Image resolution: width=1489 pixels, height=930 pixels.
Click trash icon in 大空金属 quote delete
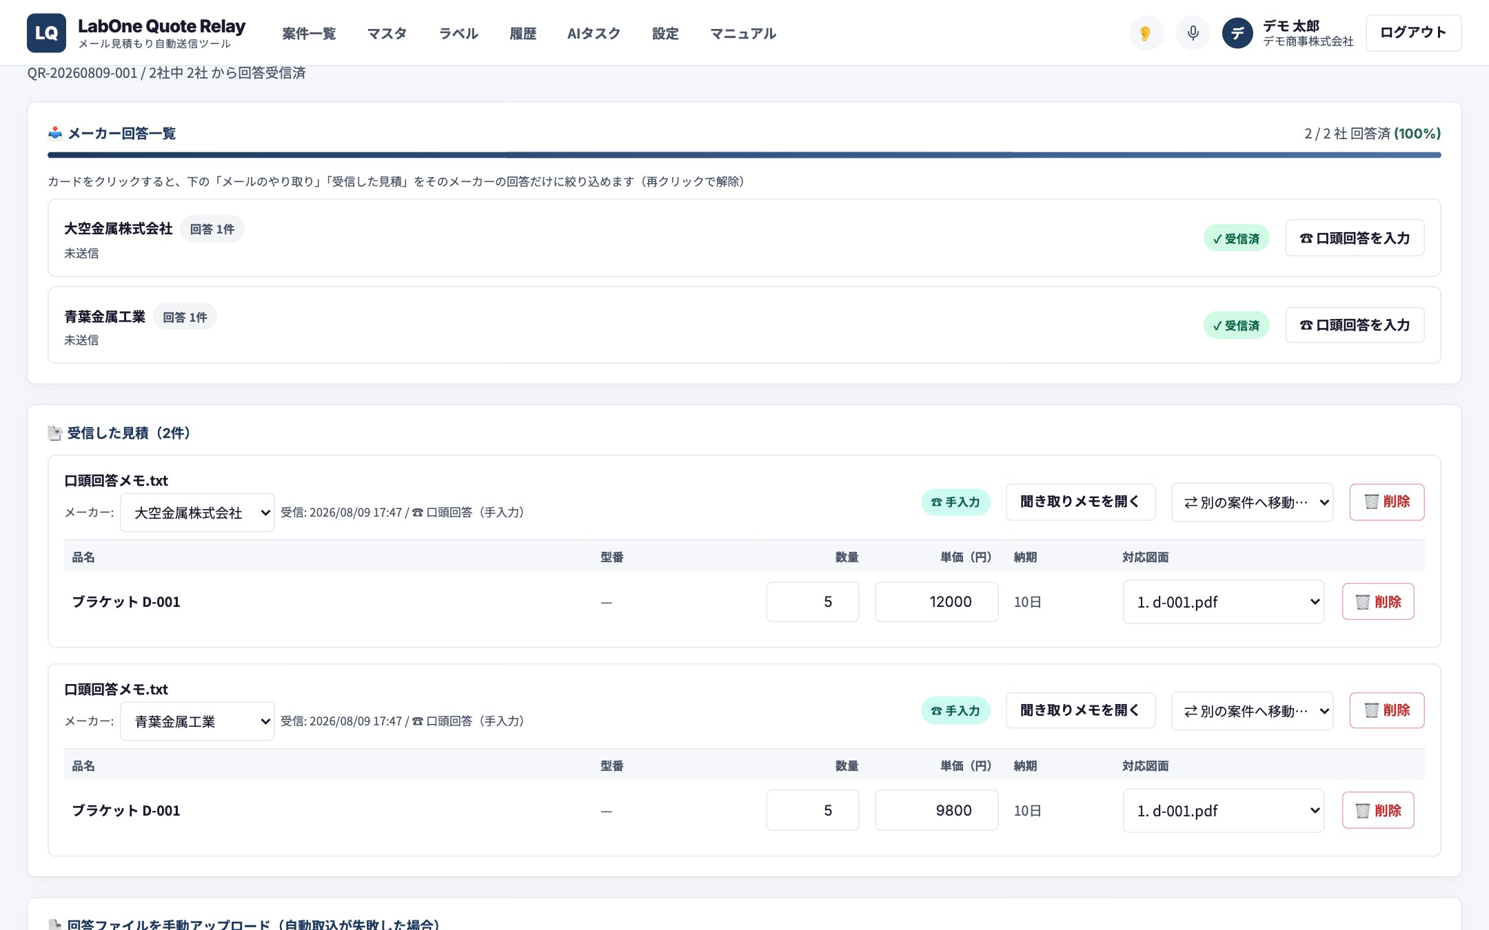1371,502
